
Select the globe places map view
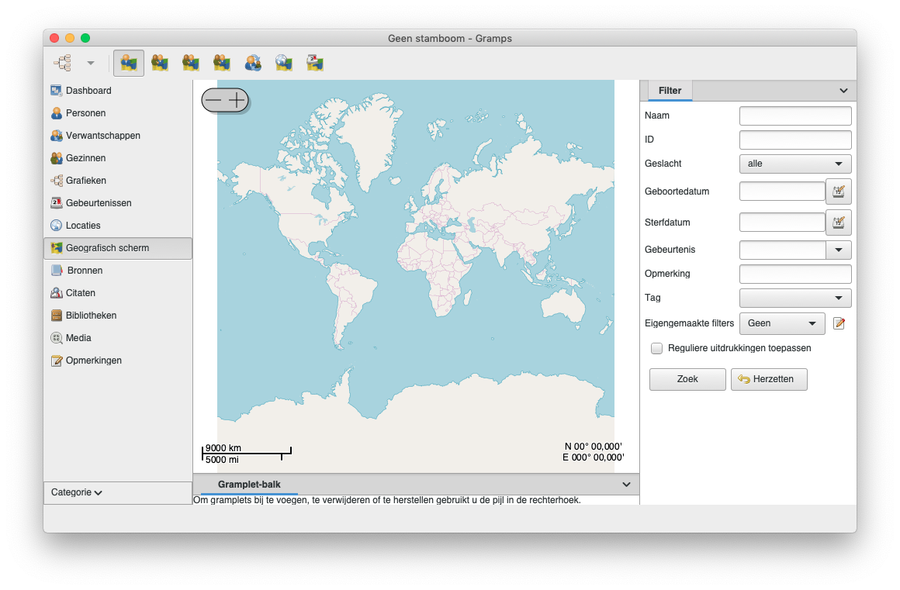click(x=284, y=63)
